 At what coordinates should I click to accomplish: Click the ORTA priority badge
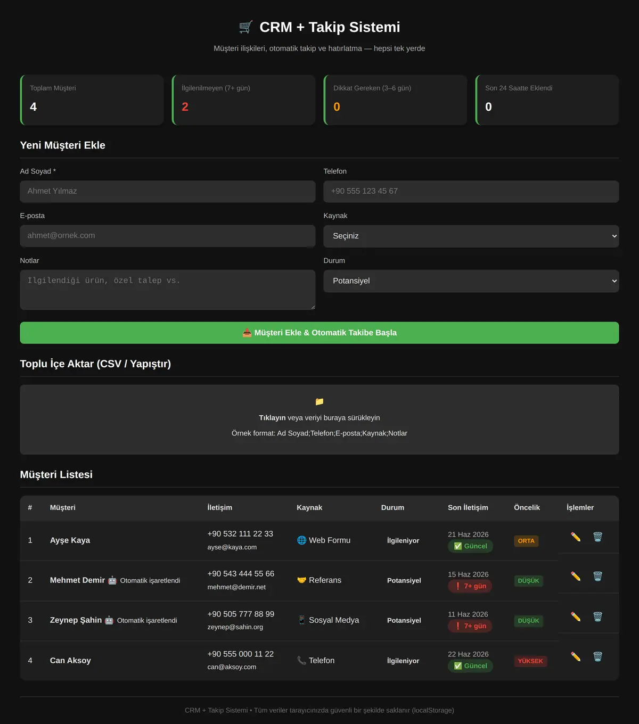tap(526, 541)
